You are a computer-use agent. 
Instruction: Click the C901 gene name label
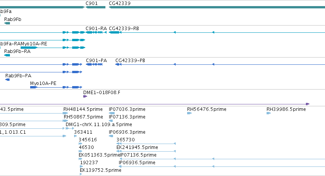pos(92,3)
